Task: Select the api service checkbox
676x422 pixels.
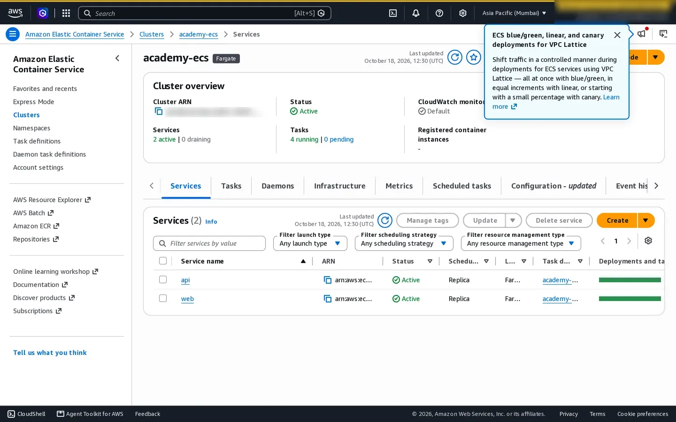Action: tap(163, 279)
